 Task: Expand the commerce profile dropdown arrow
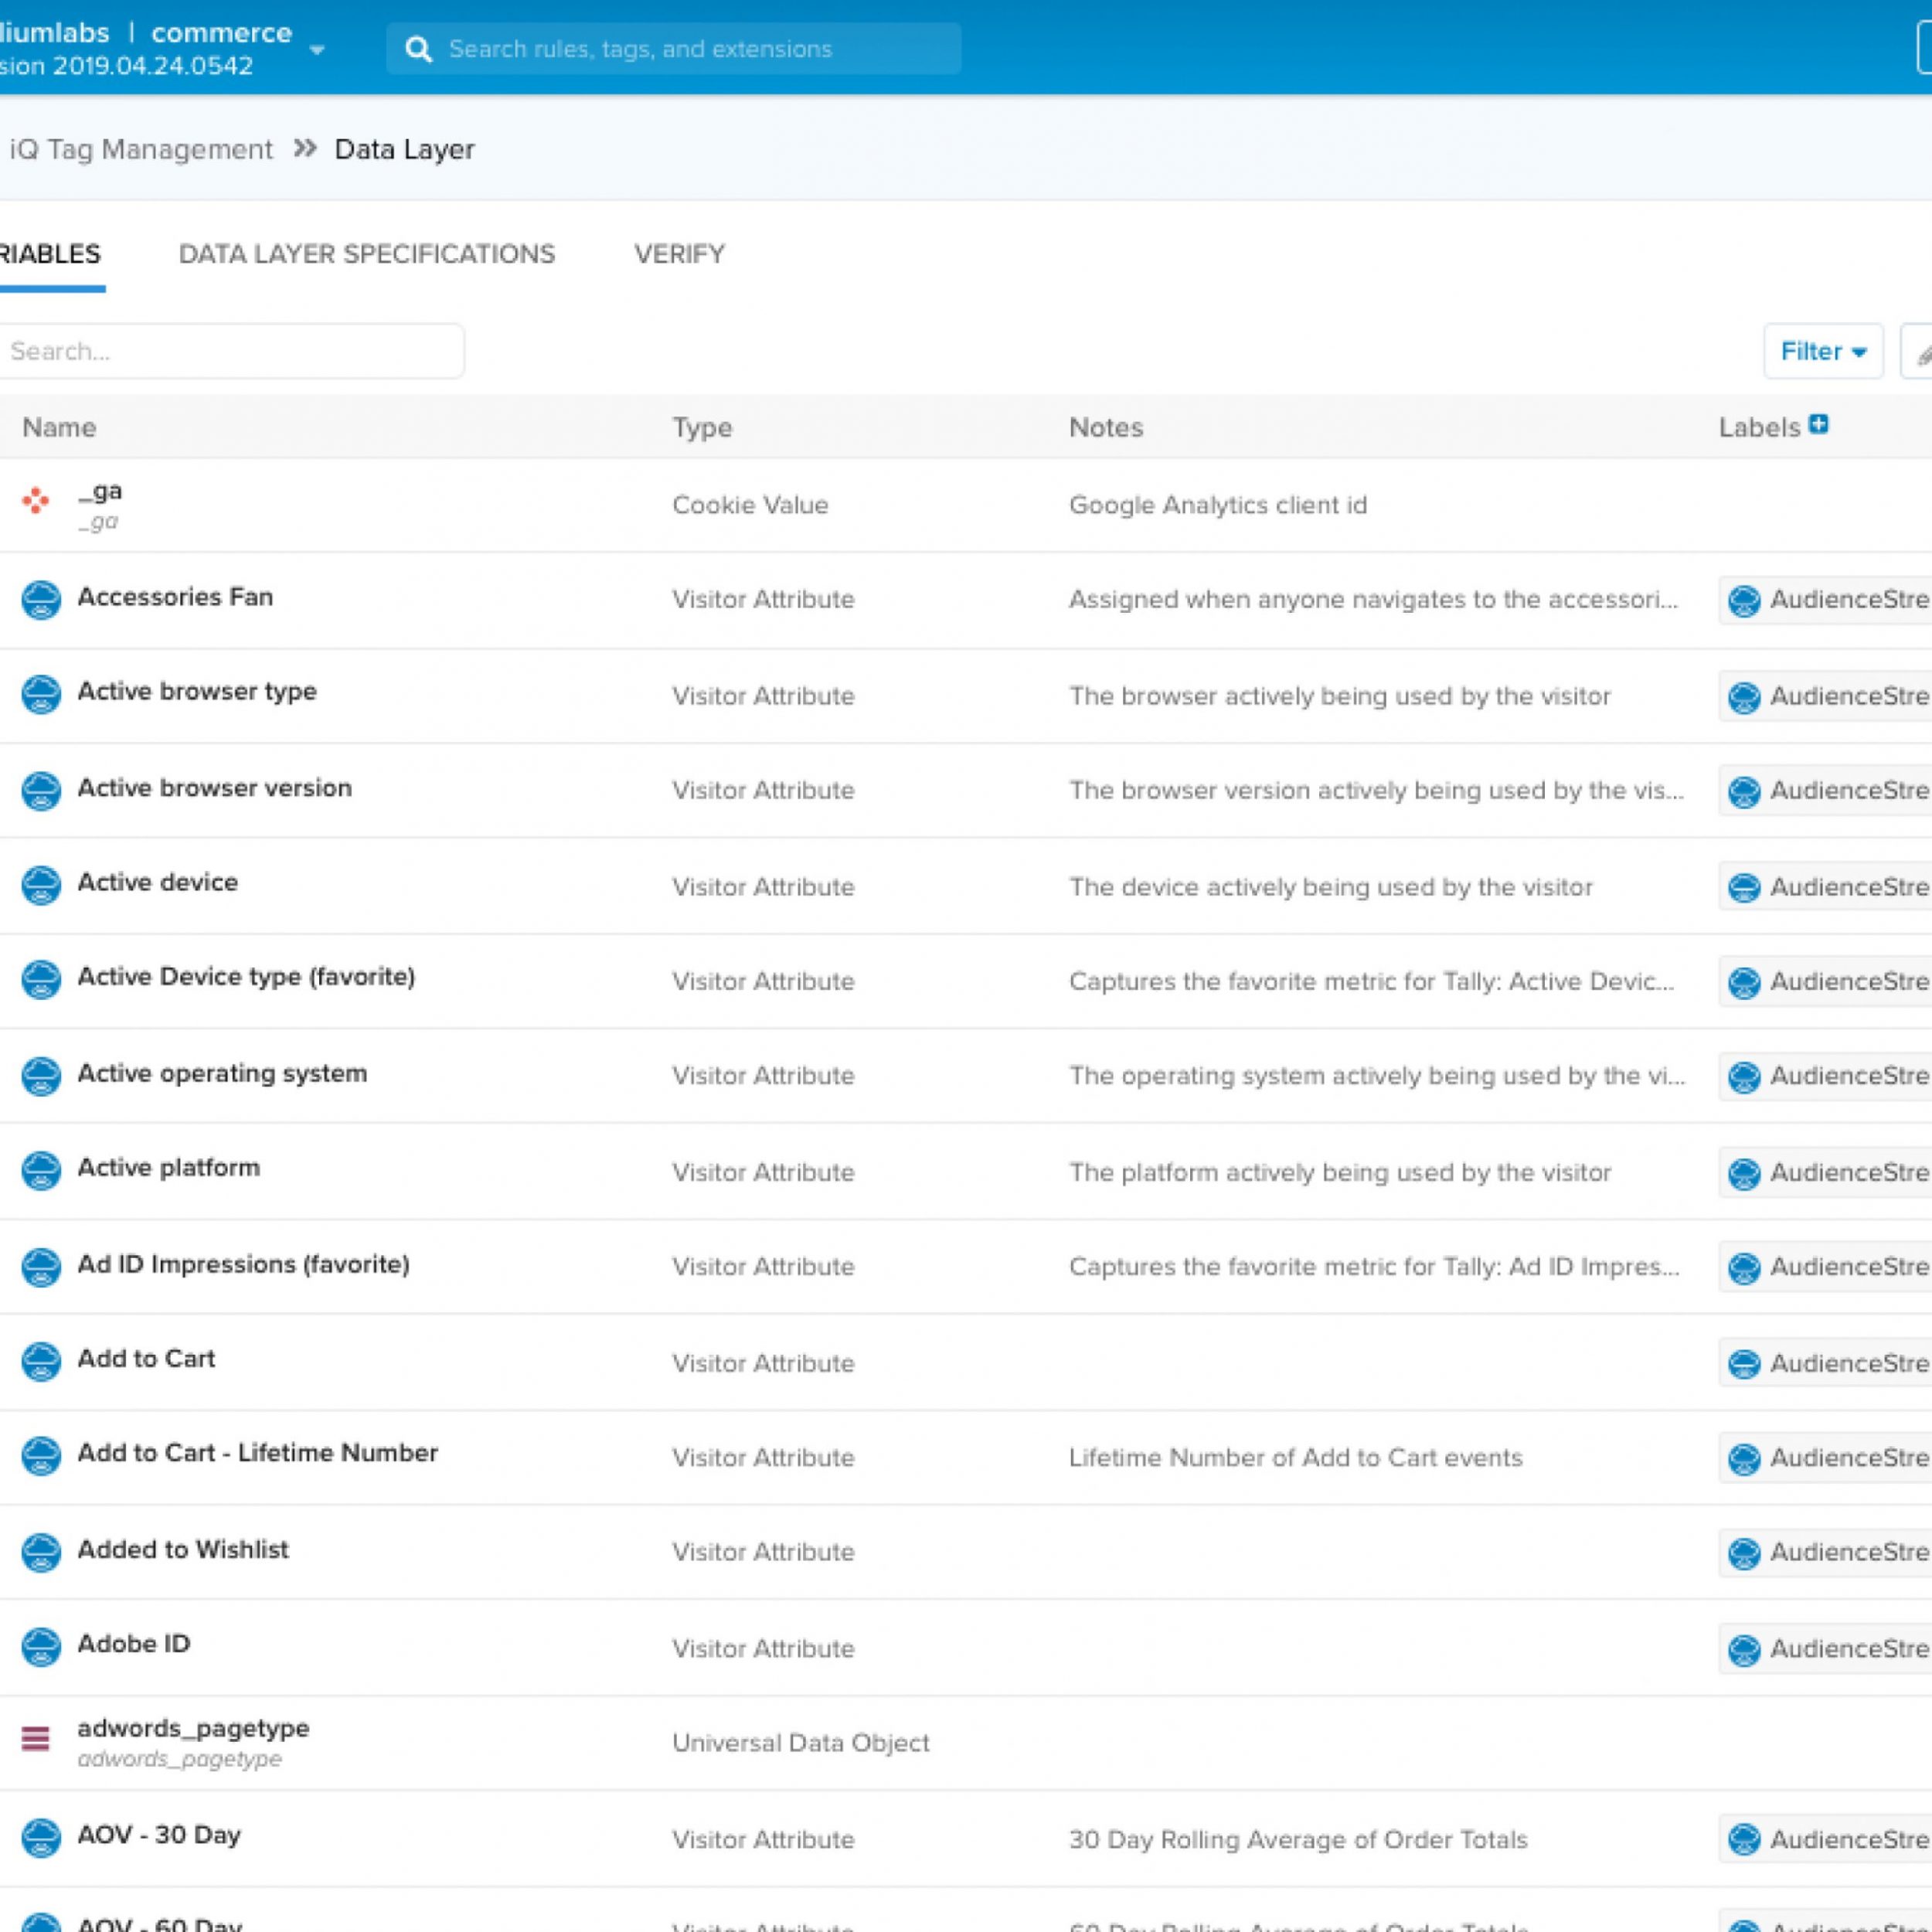coord(317,50)
